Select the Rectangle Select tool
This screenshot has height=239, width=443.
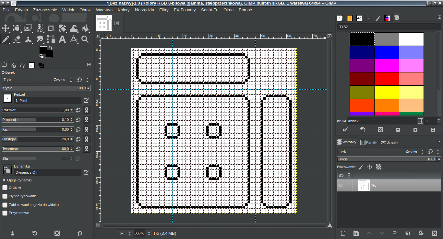pyautogui.click(x=17, y=28)
